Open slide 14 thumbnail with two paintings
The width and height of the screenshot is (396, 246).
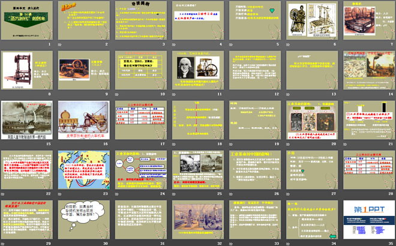pyautogui.click(x=369, y=70)
